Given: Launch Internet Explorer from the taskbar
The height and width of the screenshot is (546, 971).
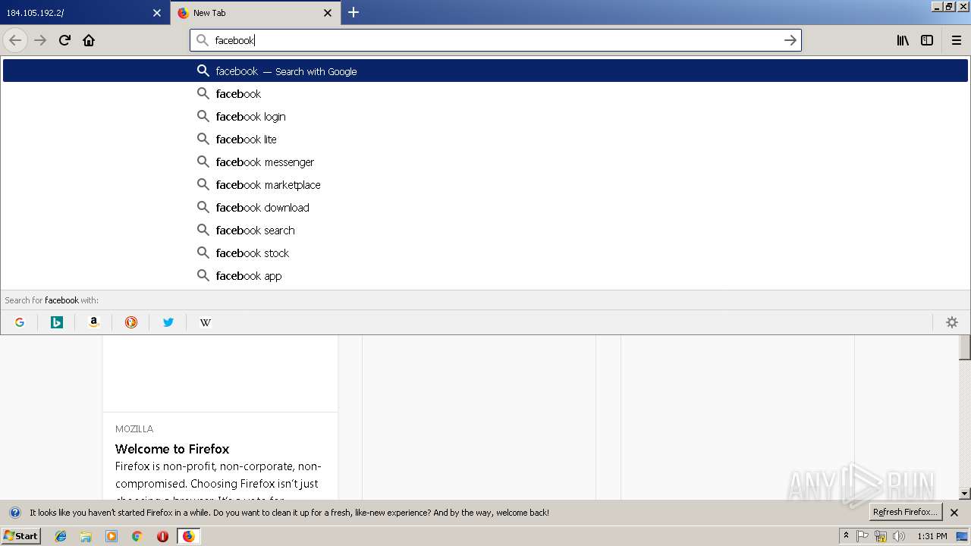Looking at the screenshot, I should click(61, 536).
